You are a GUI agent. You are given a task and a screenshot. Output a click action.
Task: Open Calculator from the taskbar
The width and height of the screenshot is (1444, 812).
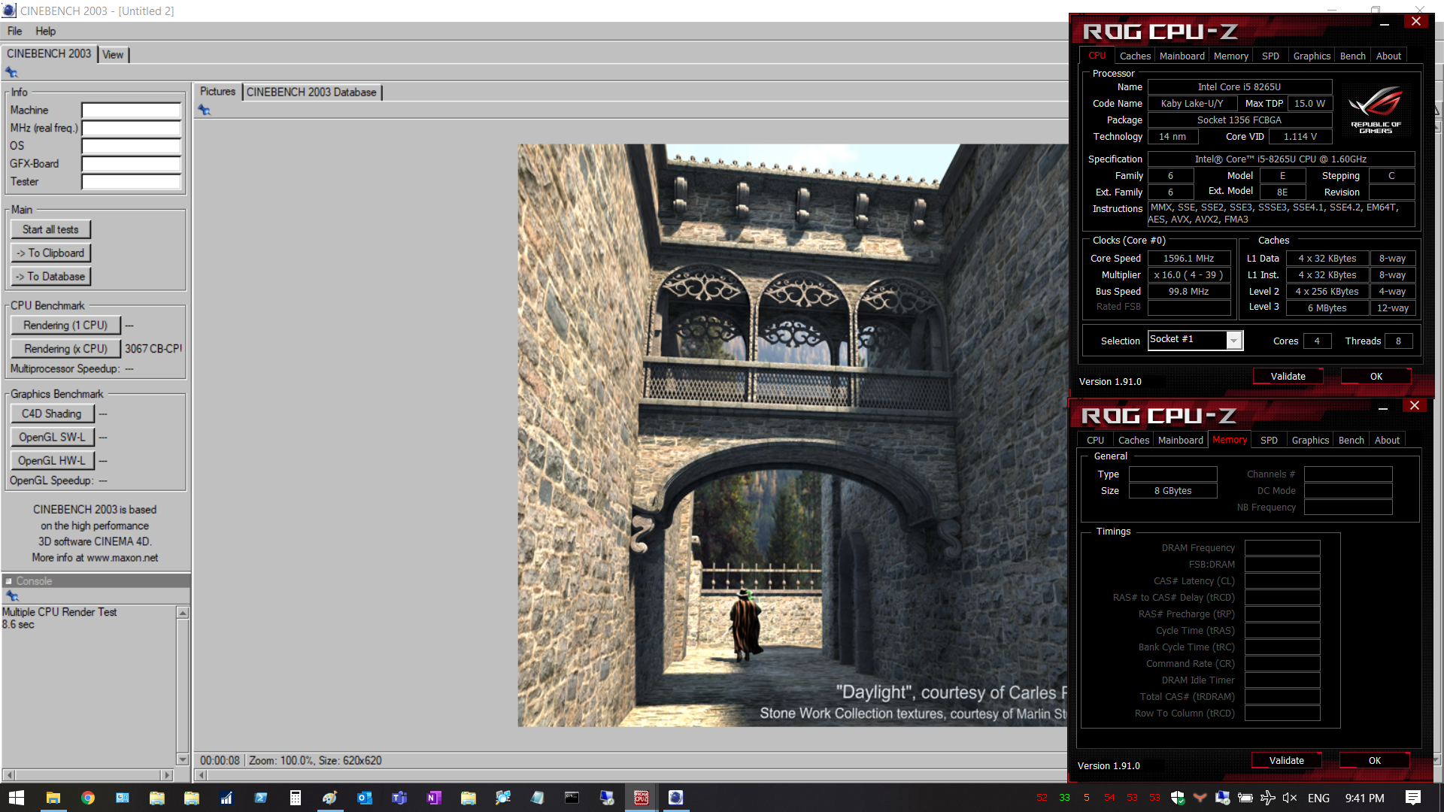click(296, 798)
